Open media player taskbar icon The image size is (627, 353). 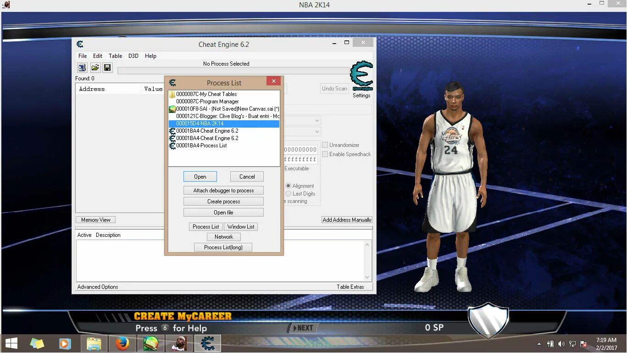point(65,343)
